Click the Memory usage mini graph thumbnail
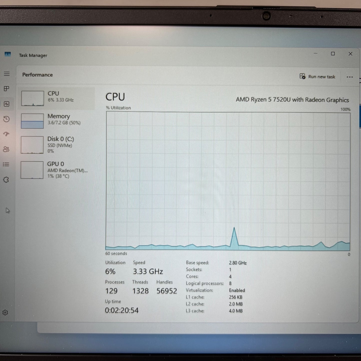This screenshot has height=361, width=361. pos(32,121)
